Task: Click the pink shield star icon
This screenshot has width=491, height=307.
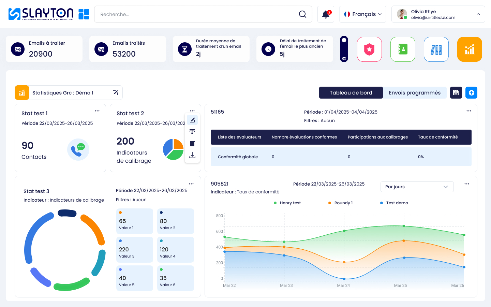Action: click(x=369, y=49)
